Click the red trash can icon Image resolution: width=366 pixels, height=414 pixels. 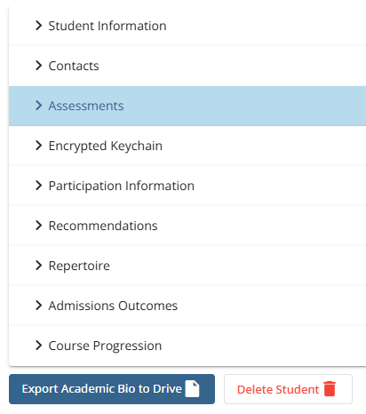coord(330,389)
